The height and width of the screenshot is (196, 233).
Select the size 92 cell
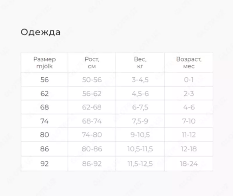45,164
